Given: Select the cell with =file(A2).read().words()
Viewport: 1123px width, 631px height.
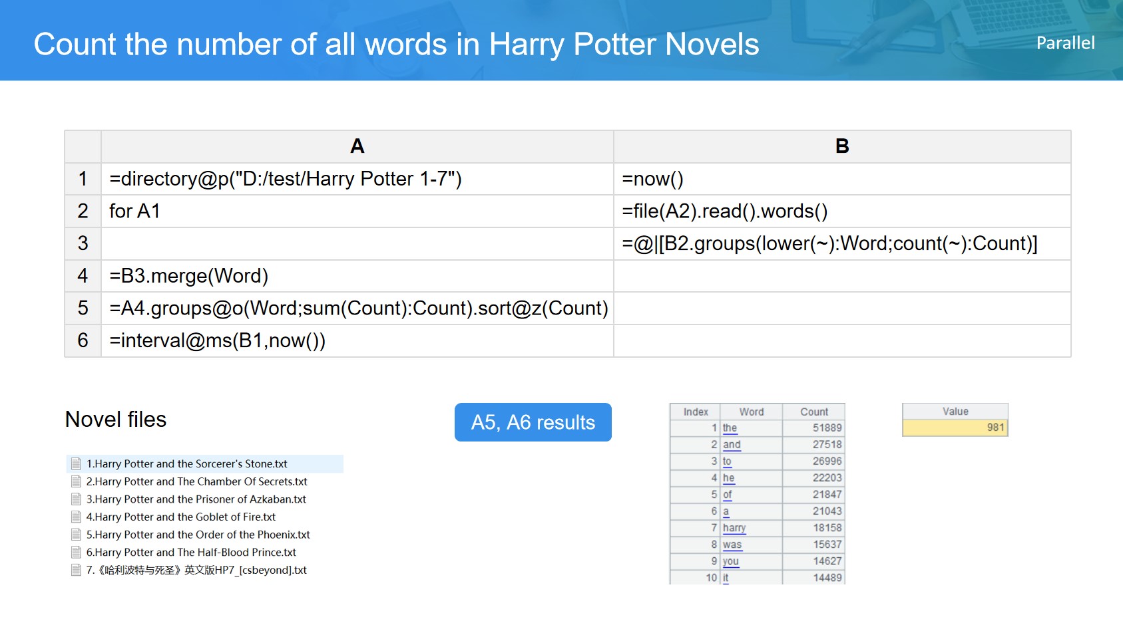Looking at the screenshot, I should tap(841, 211).
